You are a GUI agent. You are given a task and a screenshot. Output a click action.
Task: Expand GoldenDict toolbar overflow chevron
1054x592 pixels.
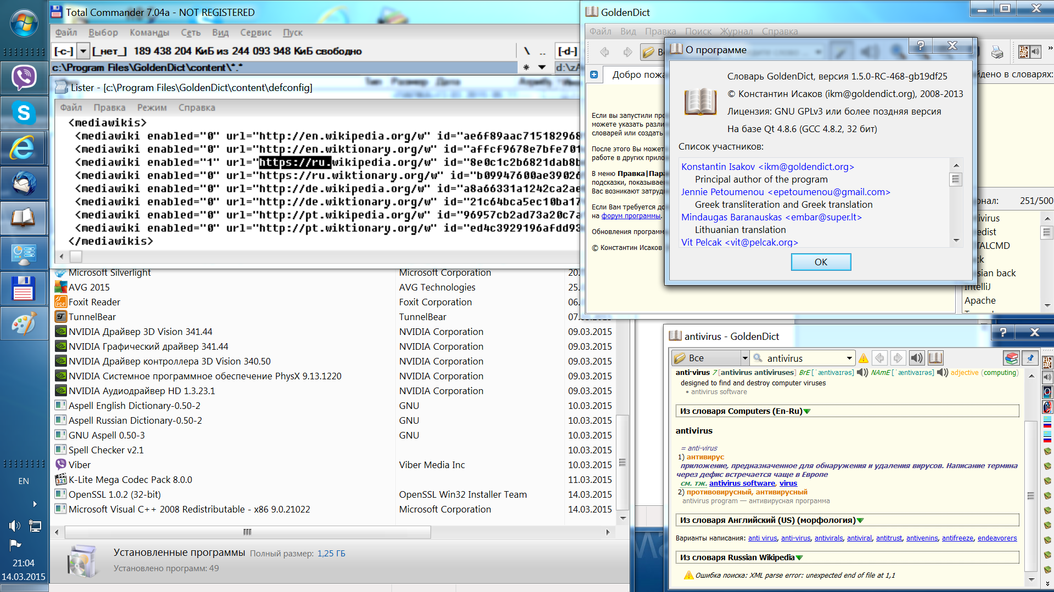click(1050, 48)
